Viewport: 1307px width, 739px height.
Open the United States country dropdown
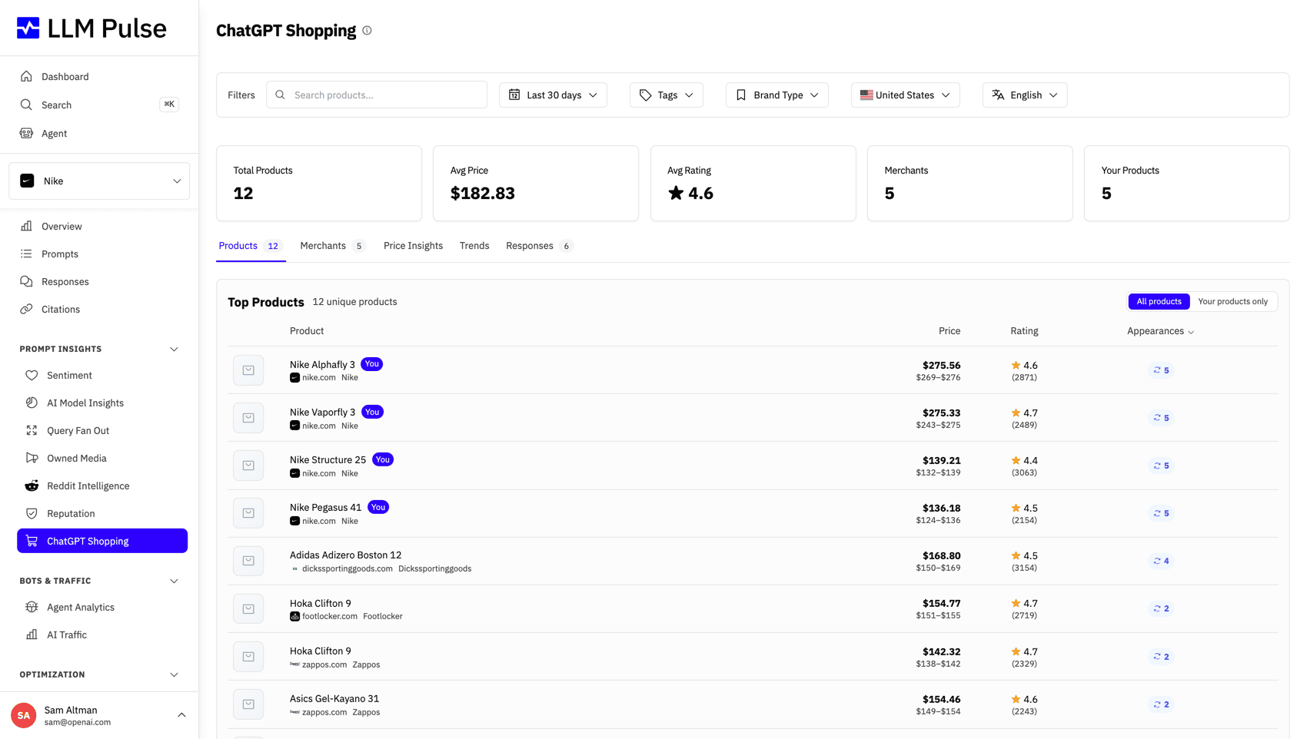point(905,95)
